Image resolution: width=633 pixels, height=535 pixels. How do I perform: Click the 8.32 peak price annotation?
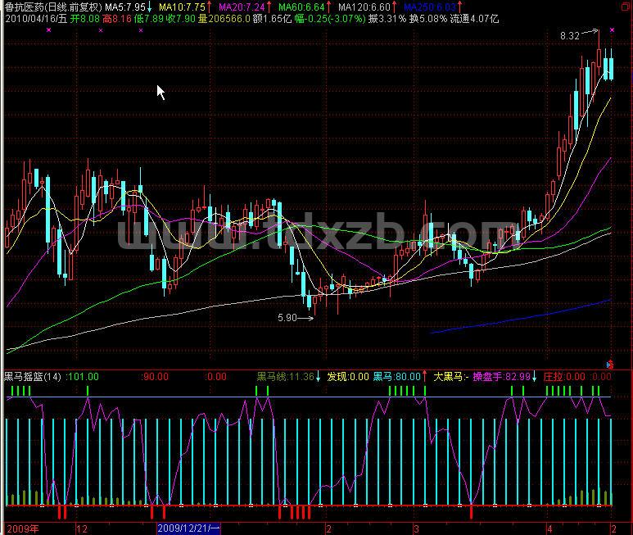point(570,35)
